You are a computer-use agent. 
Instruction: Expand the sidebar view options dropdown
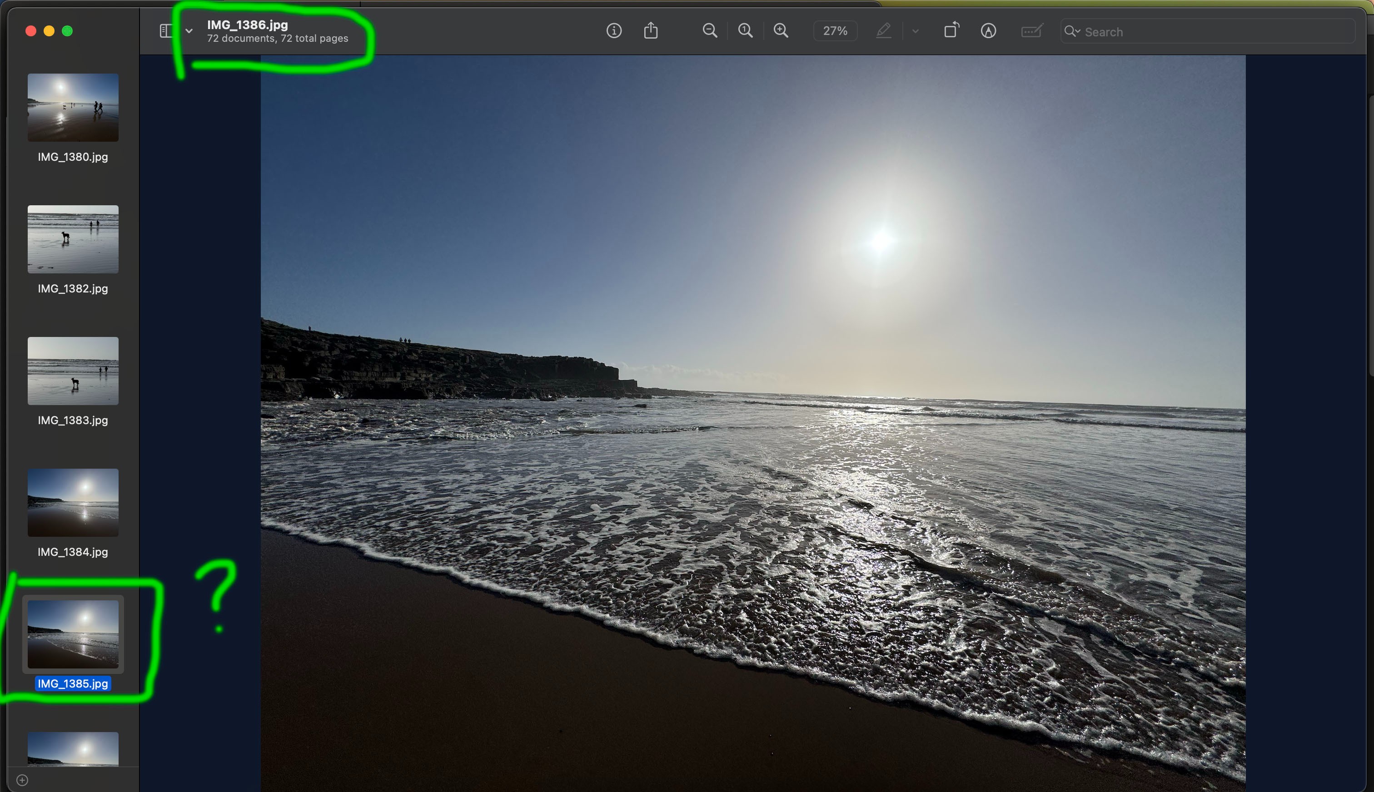click(x=189, y=31)
